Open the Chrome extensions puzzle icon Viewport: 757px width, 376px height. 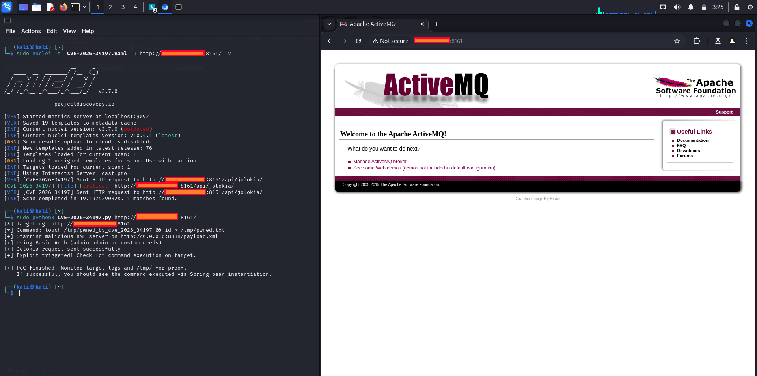click(x=697, y=41)
